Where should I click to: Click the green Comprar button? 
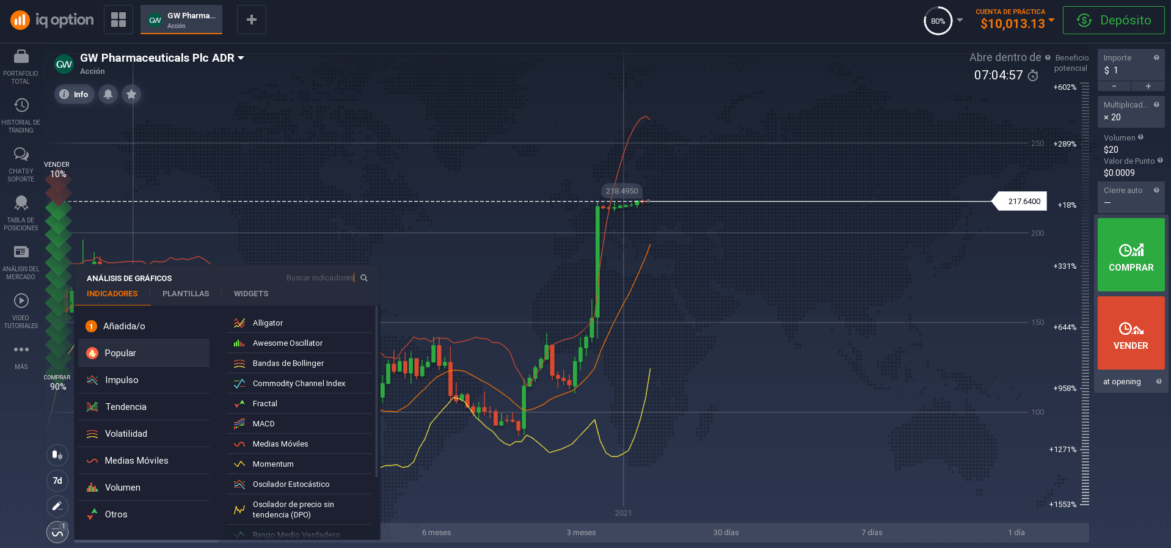coord(1131,255)
